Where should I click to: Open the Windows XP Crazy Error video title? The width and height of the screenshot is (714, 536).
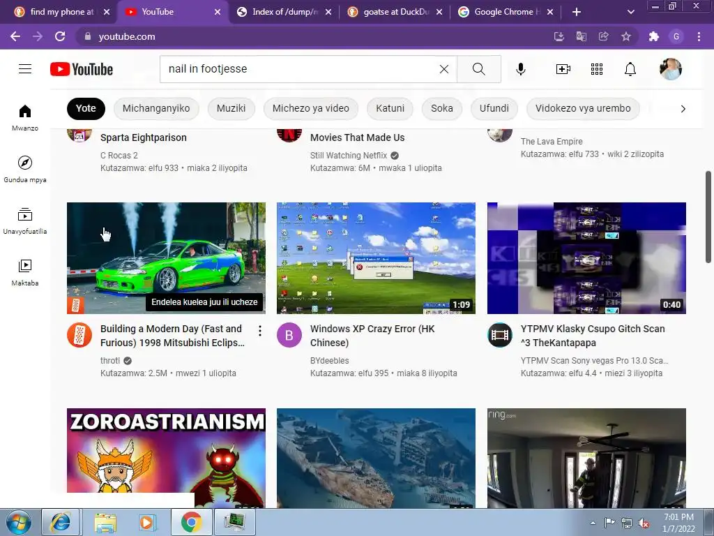(x=372, y=336)
